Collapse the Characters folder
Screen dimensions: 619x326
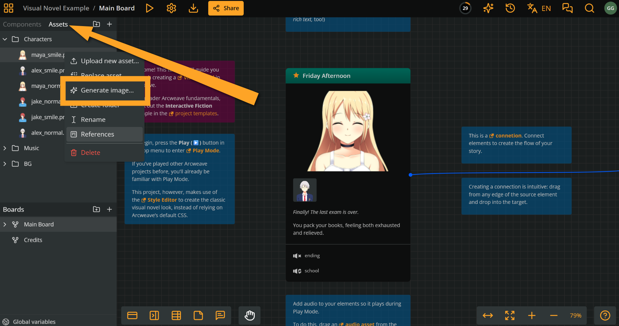(5, 39)
